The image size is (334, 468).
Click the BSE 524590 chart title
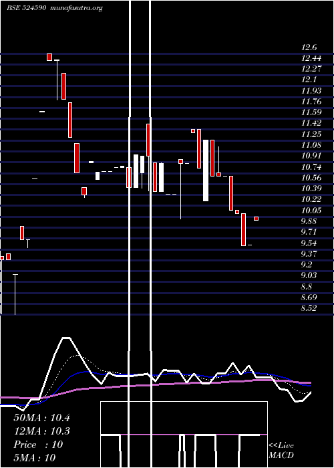pyautogui.click(x=27, y=8)
